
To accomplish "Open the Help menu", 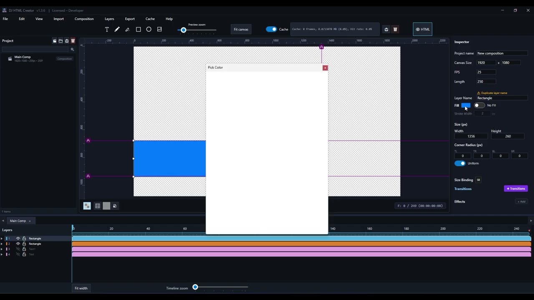I will point(169,19).
